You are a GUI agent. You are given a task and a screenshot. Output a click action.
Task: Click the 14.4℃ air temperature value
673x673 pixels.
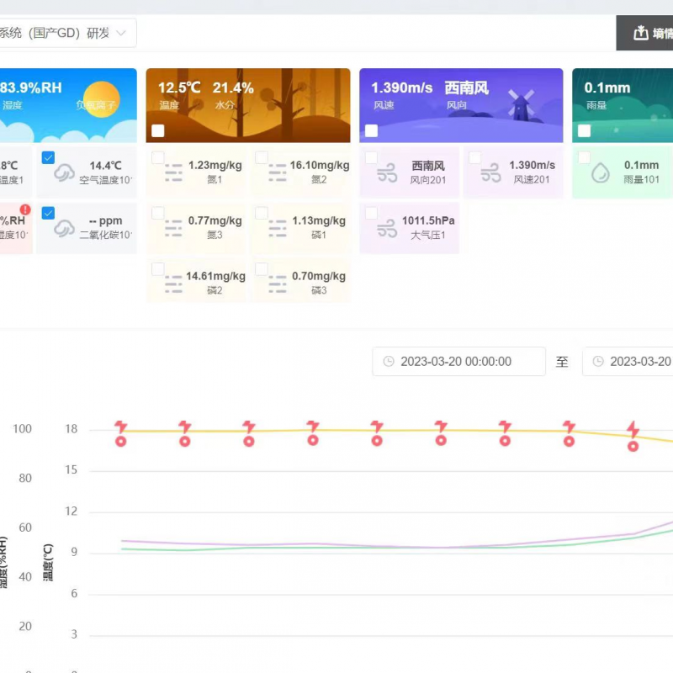point(106,166)
